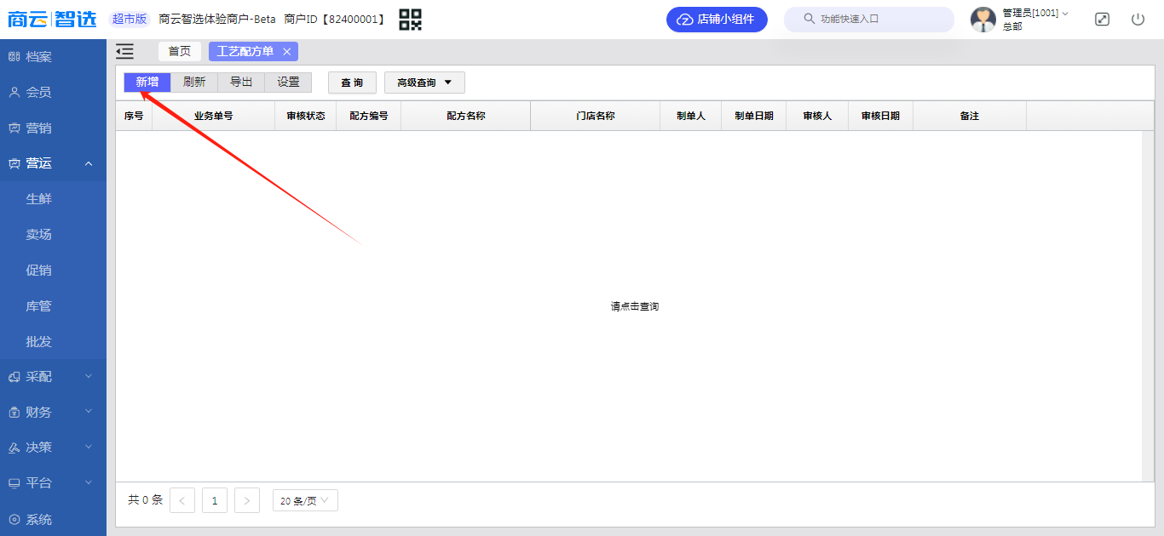Open the 20 条/页 page size dropdown
Image resolution: width=1164 pixels, height=536 pixels.
tap(305, 500)
